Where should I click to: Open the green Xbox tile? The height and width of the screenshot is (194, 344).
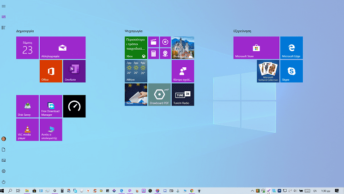click(136, 48)
